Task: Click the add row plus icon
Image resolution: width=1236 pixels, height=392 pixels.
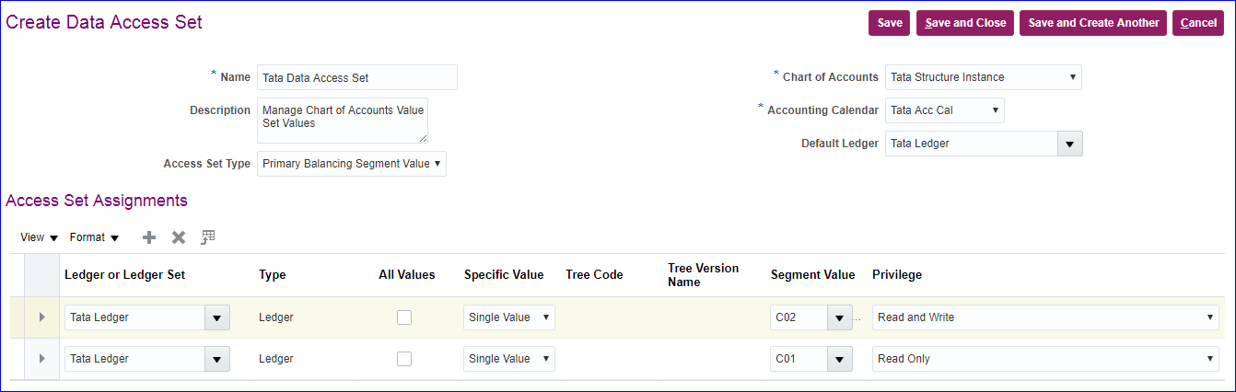Action: click(149, 237)
